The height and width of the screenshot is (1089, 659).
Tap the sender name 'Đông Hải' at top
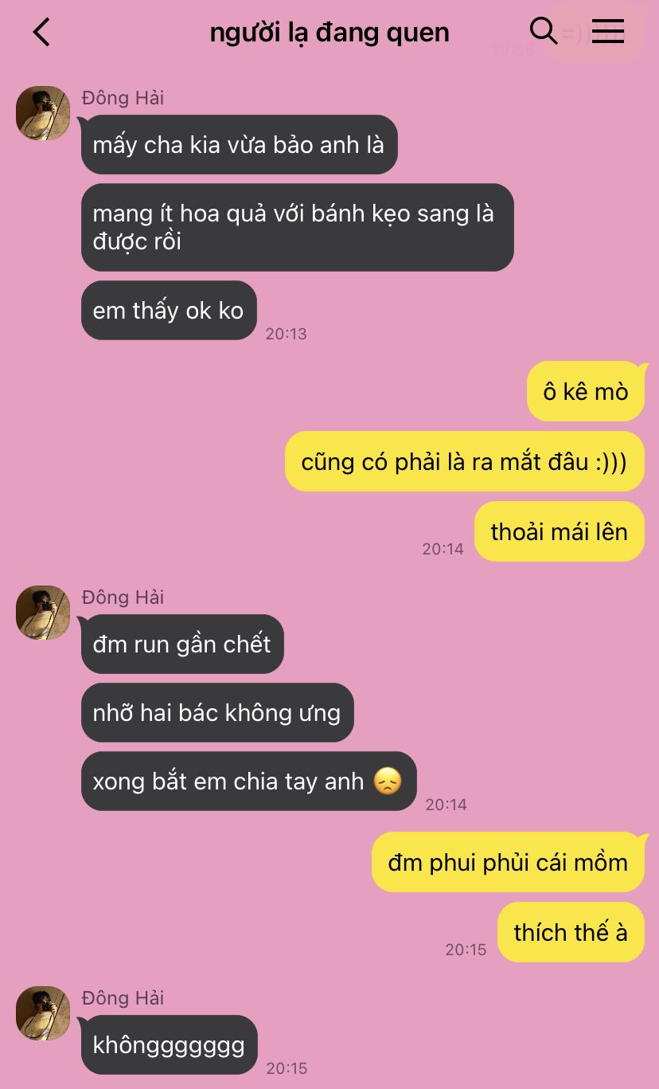tap(123, 97)
